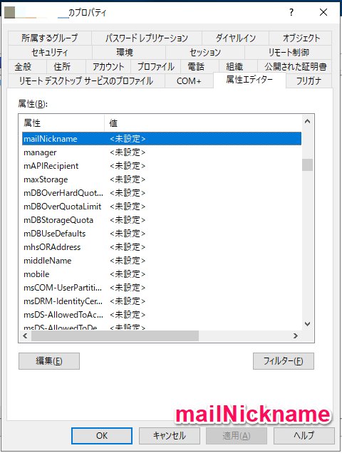Image resolution: width=342 pixels, height=453 pixels.
Task: Click the help question mark icon
Action: [291, 12]
